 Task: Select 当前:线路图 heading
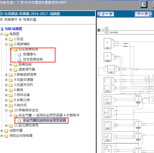click(13, 29)
